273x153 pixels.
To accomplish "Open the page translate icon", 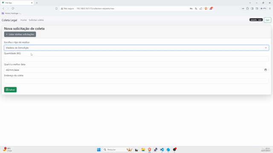I will click(x=196, y=8).
